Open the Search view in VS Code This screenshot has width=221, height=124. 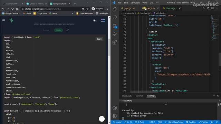coord(115,18)
